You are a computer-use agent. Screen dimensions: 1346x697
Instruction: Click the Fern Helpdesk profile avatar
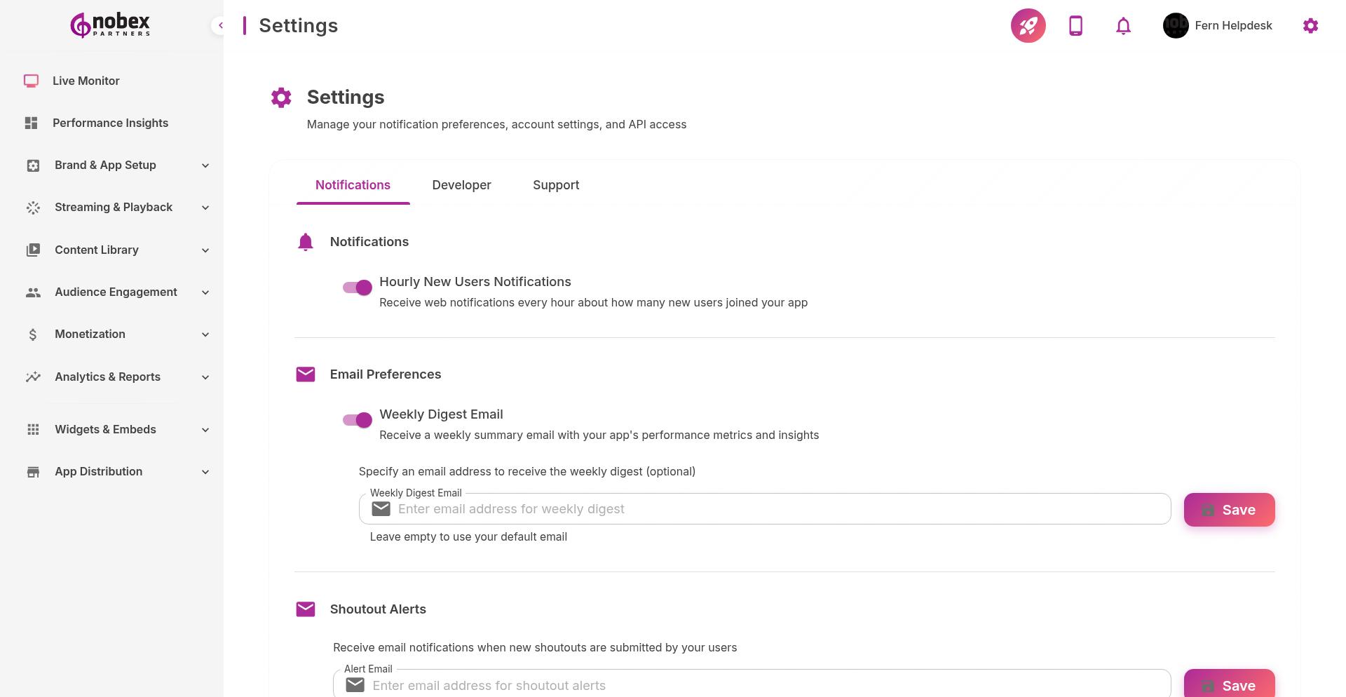tap(1176, 25)
